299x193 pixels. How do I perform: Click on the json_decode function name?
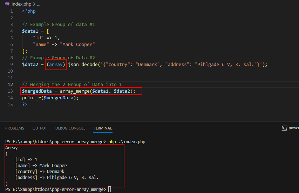click(83, 65)
